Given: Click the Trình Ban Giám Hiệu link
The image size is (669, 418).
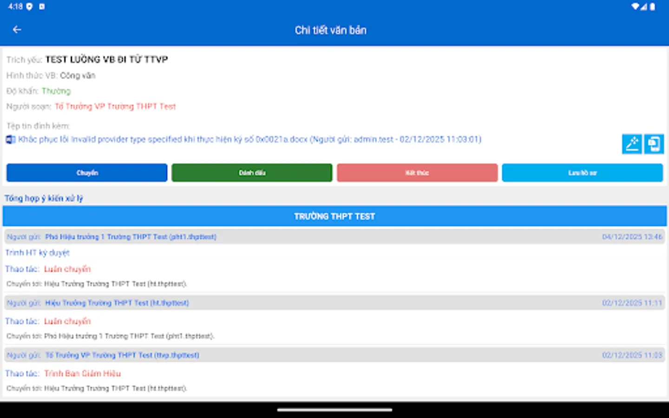Looking at the screenshot, I should coord(82,373).
